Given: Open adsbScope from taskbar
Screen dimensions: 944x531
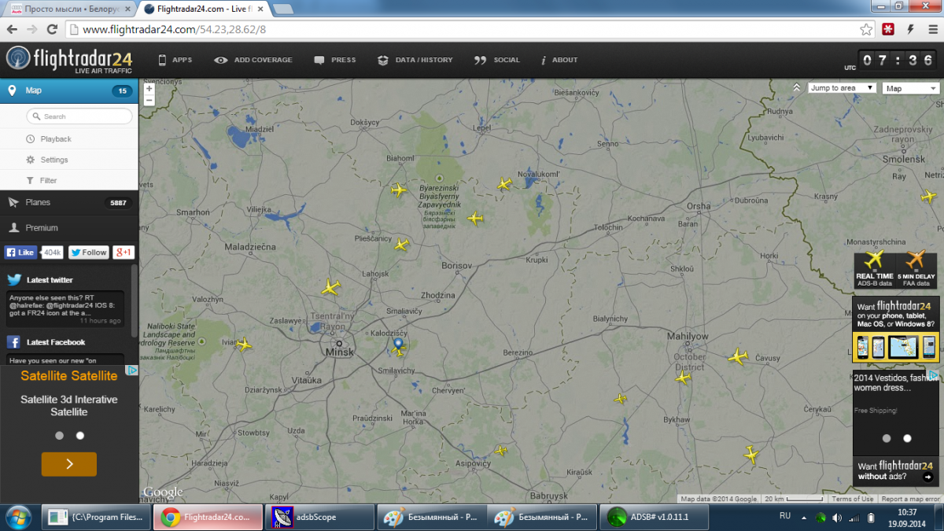Looking at the screenshot, I should tap(319, 517).
